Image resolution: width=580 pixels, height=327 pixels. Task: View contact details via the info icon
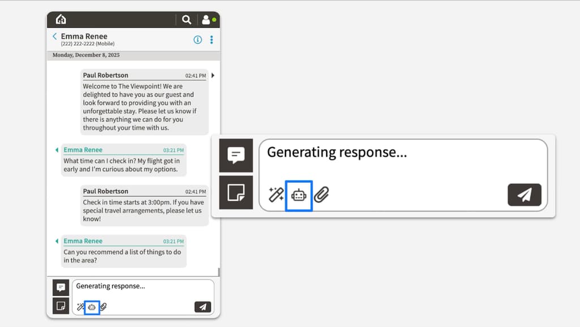(x=197, y=40)
